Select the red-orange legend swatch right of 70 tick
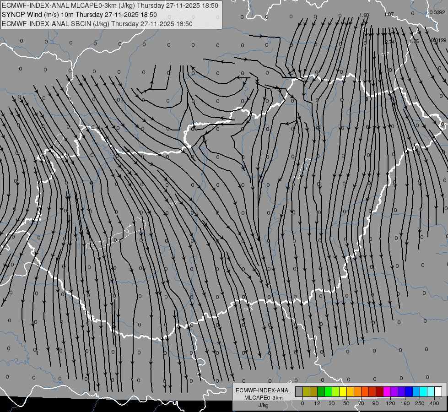This screenshot has height=412, width=448. click(x=365, y=391)
